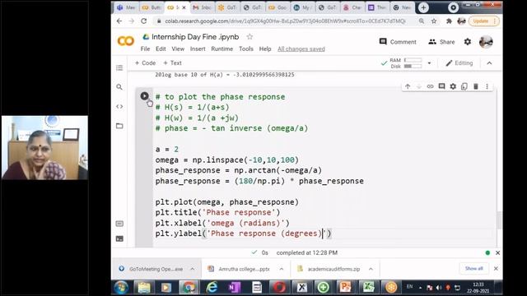Click the browser zoom magnifier icon
This screenshot has height=296, width=527.
click(422, 21)
